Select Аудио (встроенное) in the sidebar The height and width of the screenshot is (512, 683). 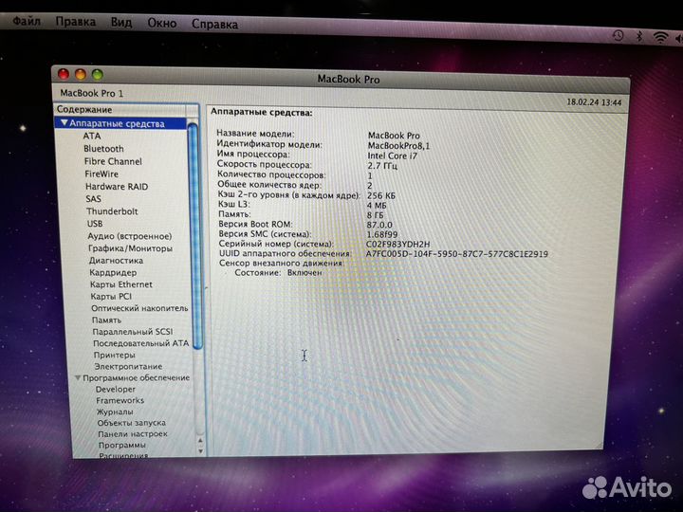pyautogui.click(x=130, y=236)
